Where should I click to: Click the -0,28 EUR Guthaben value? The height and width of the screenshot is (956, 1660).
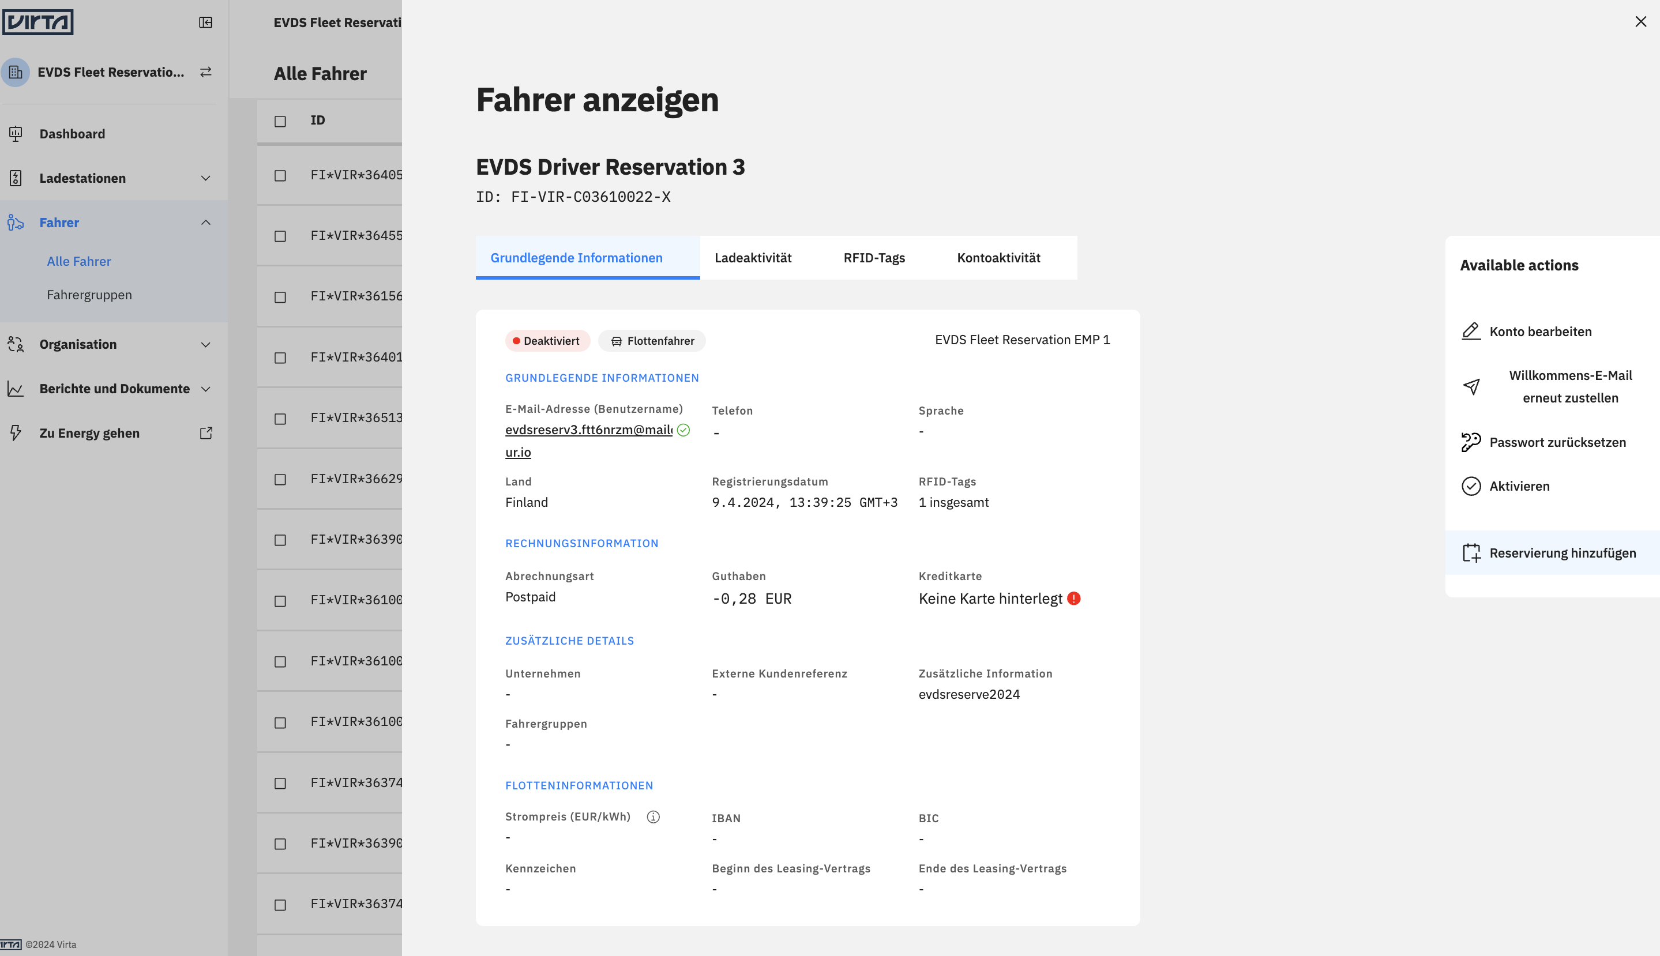point(752,599)
